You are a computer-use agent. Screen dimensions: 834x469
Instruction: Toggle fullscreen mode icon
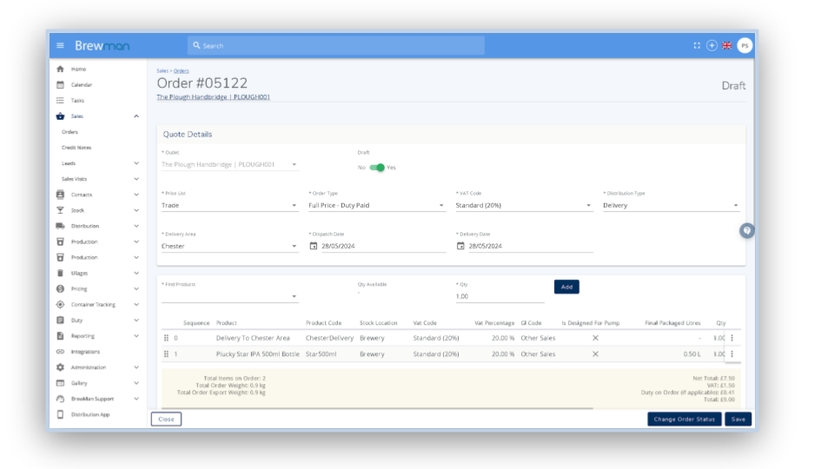[x=697, y=46]
